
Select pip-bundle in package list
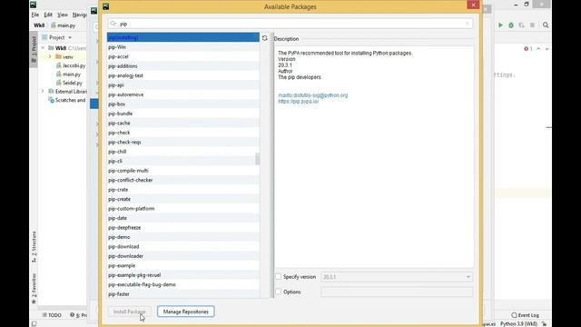[x=183, y=114]
